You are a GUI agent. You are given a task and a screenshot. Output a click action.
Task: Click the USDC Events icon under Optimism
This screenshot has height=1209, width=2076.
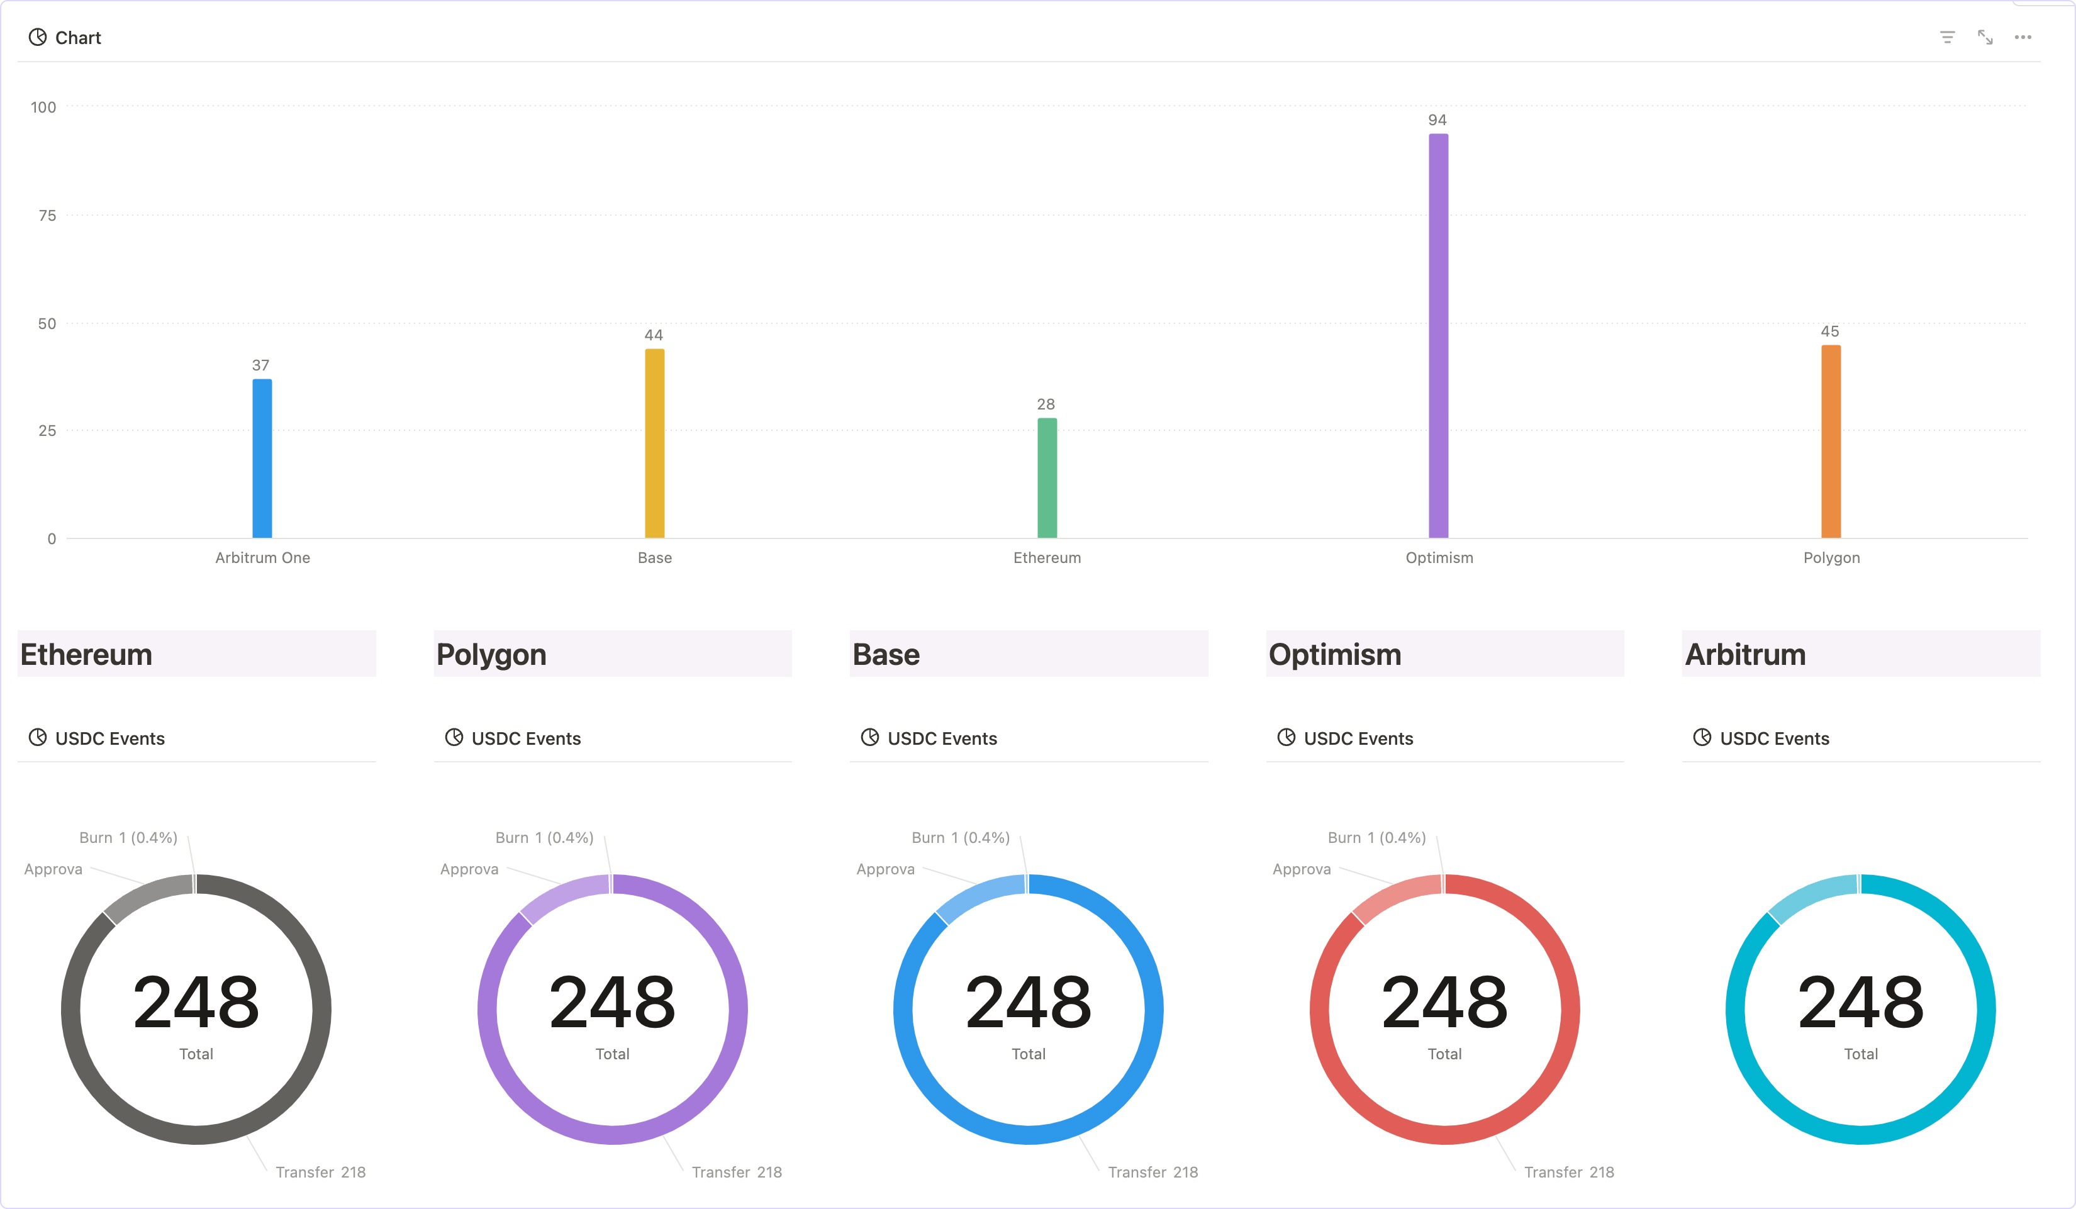coord(1286,737)
